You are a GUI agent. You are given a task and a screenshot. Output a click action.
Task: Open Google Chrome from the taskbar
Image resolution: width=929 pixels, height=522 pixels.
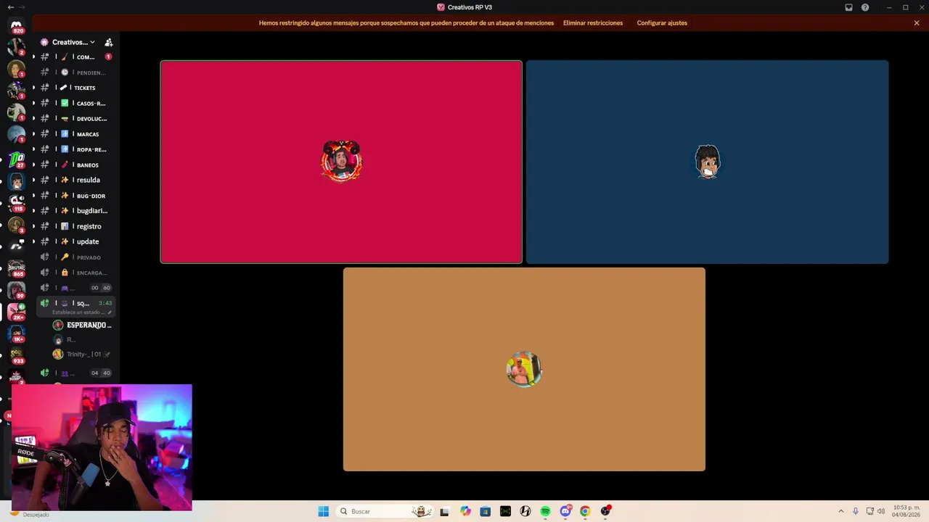(585, 511)
